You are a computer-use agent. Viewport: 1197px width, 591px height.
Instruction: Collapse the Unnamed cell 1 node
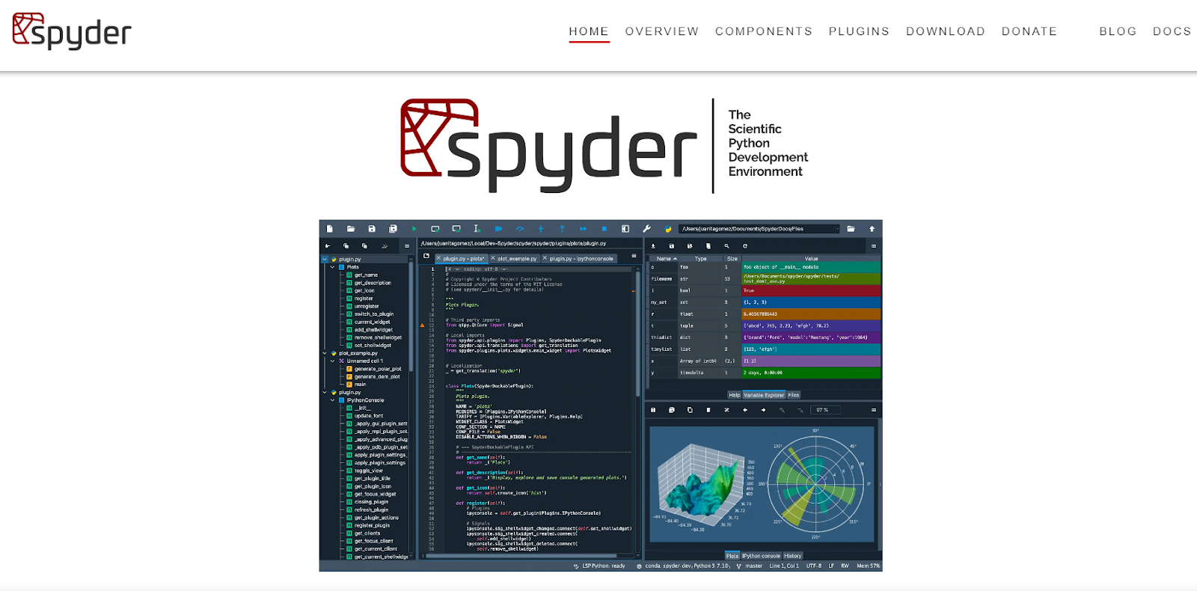tap(333, 361)
